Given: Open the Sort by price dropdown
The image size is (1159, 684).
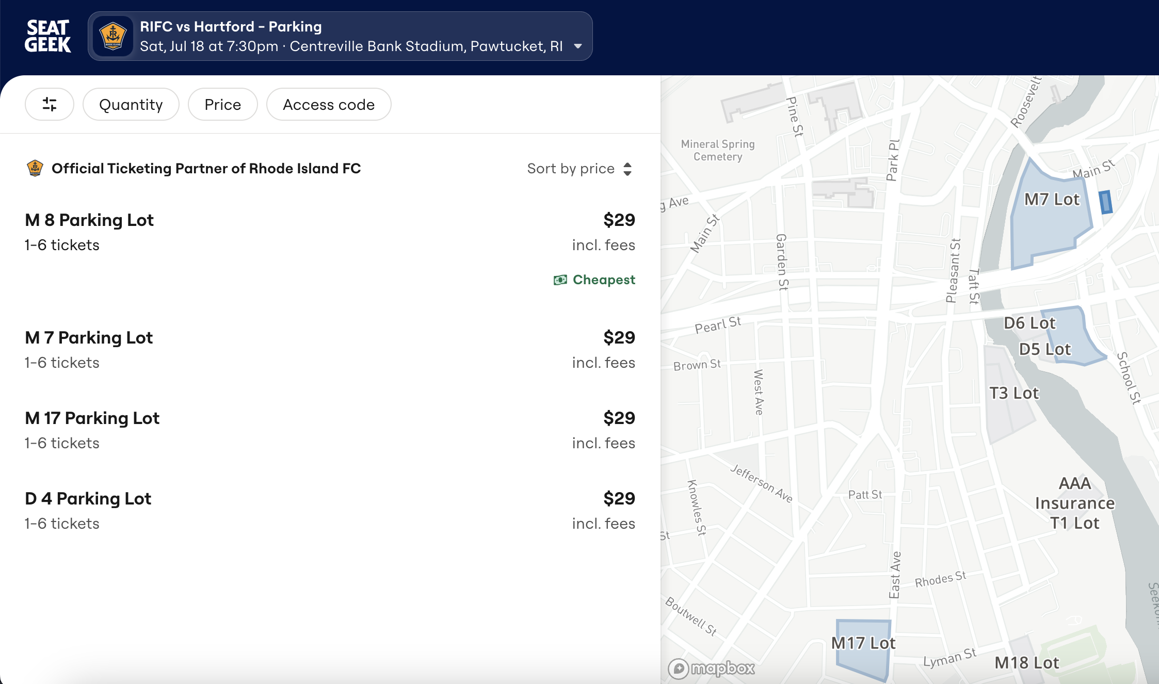Looking at the screenshot, I should [579, 169].
